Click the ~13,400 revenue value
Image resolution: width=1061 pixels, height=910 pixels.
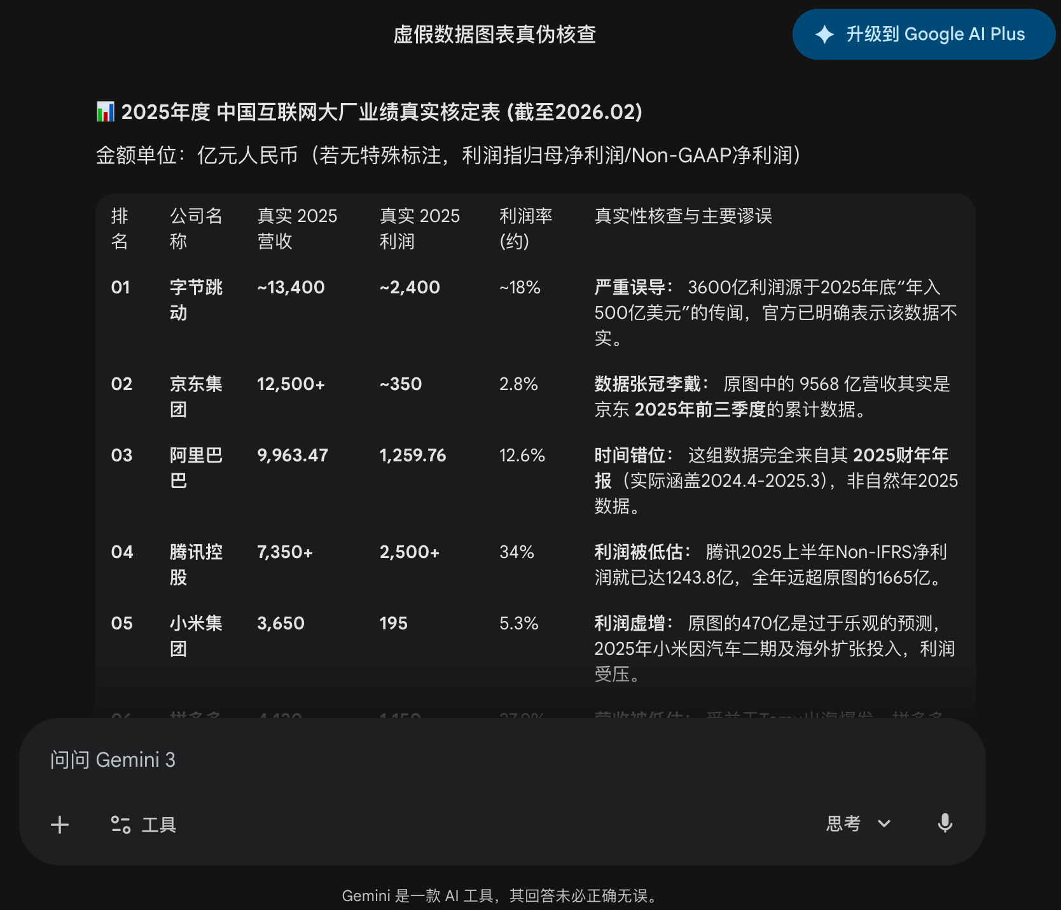pyautogui.click(x=291, y=288)
